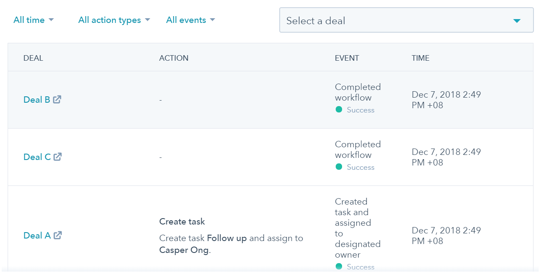Open the Select a deal combo box
Image resolution: width=539 pixels, height=275 pixels.
[x=406, y=20]
